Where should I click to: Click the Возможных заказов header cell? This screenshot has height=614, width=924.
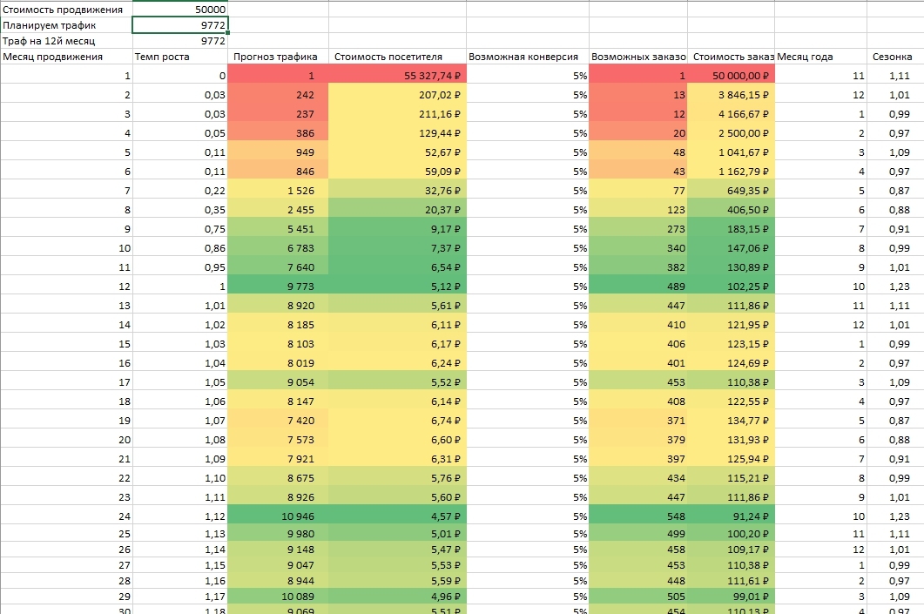(x=638, y=57)
